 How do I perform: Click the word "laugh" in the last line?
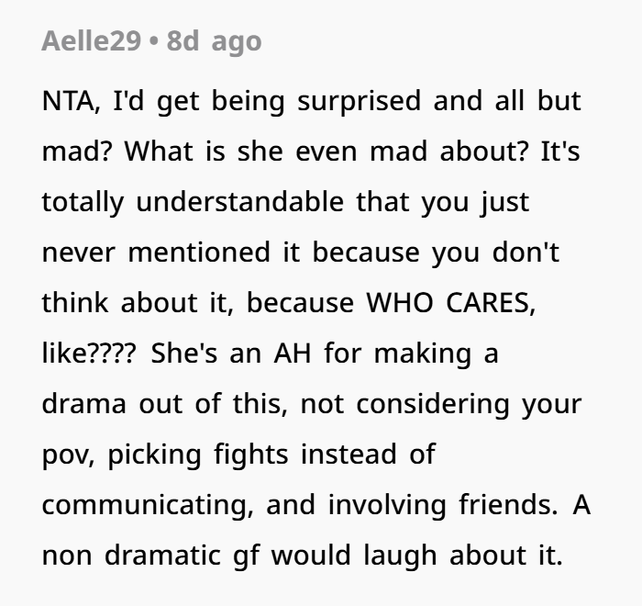[x=400, y=555]
